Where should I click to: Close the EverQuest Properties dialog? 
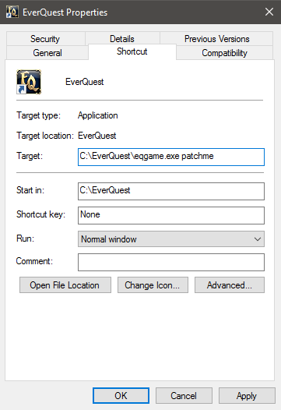(x=269, y=12)
